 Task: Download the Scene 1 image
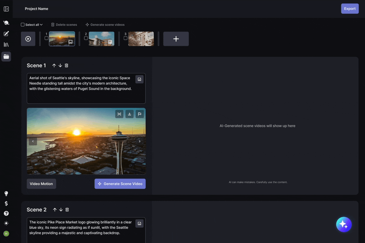click(x=130, y=114)
